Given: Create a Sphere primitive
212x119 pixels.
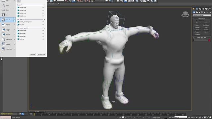Looking at the screenshot, I should 197,25.
